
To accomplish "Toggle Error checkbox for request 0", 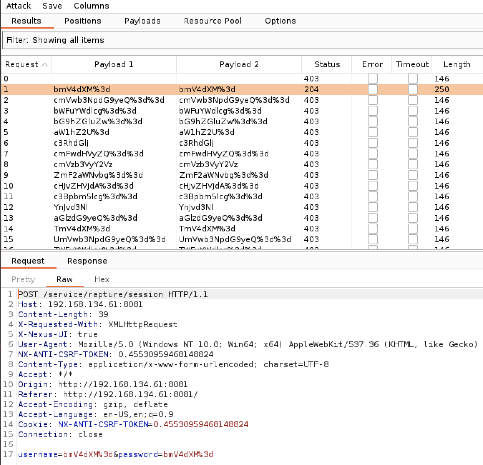I will tap(372, 79).
